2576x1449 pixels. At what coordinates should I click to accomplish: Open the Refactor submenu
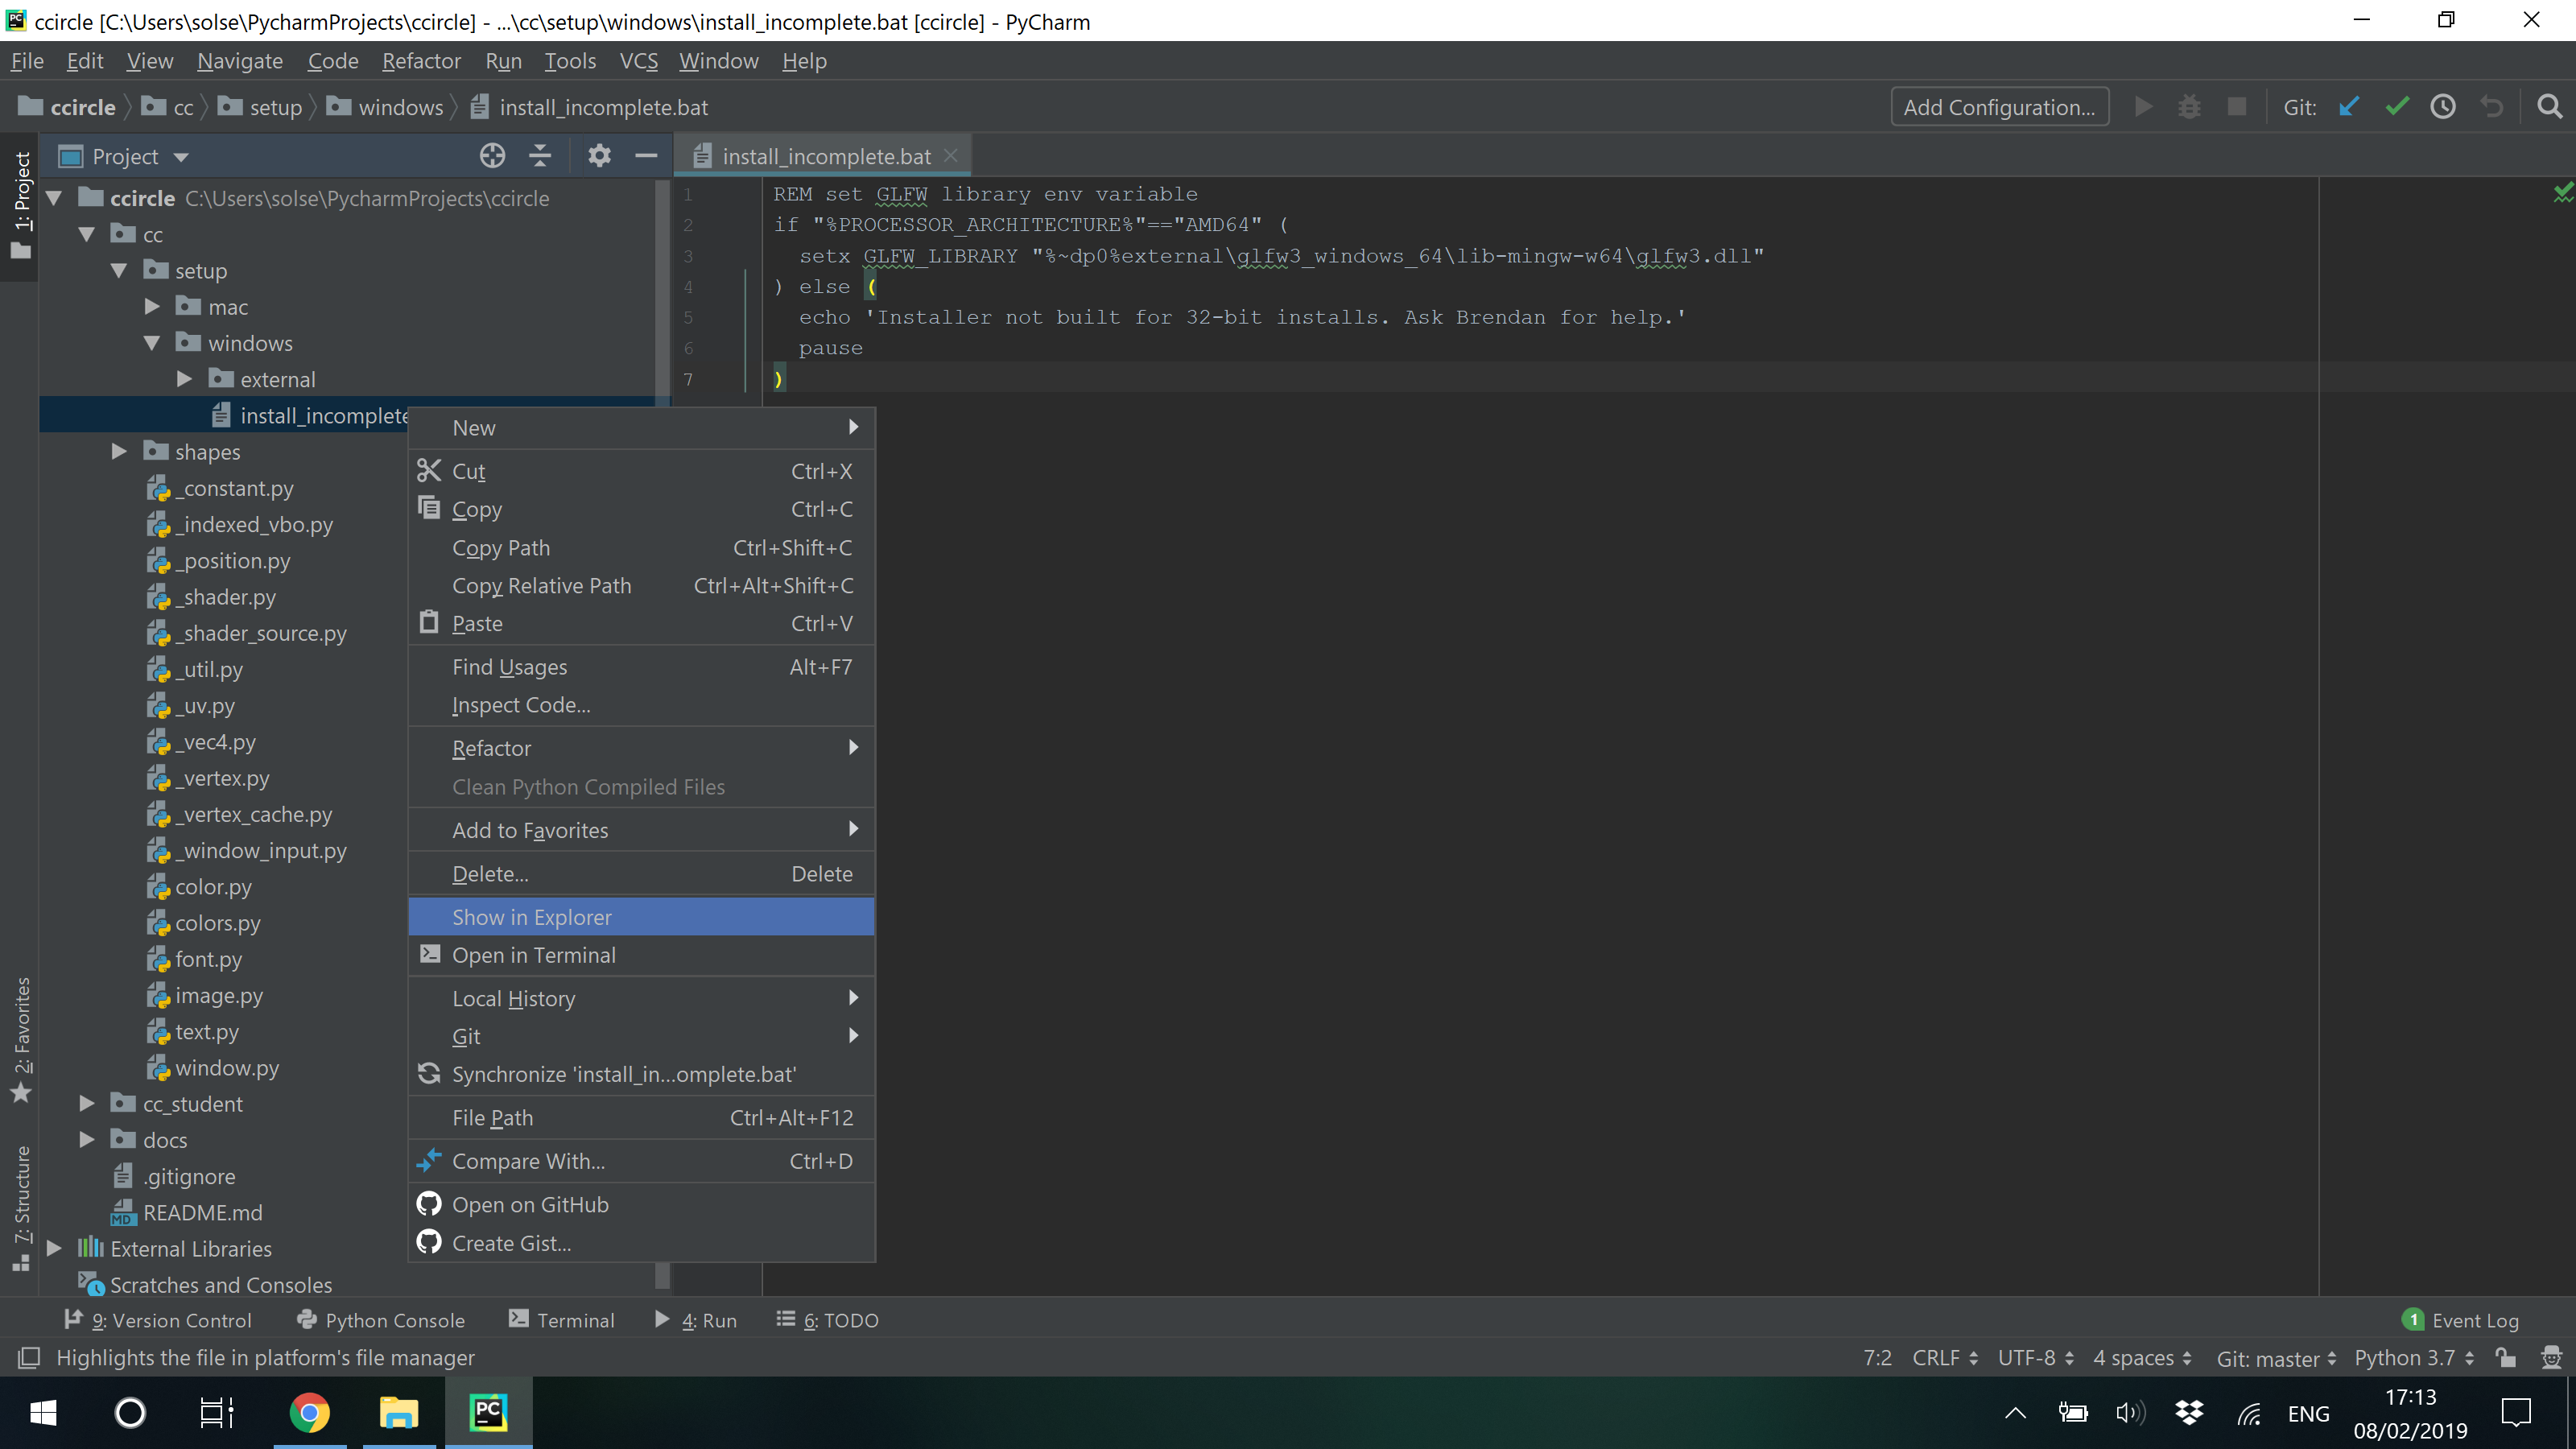641,748
